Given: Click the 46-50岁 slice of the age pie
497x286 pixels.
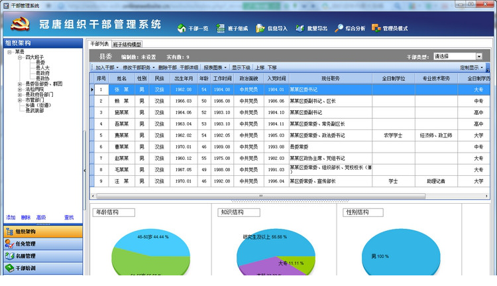Looking at the screenshot, I should coord(152,244).
